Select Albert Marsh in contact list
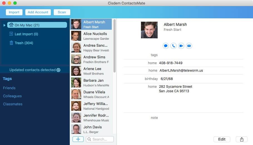Screen dimensions: 253x145 click(x=91, y=24)
